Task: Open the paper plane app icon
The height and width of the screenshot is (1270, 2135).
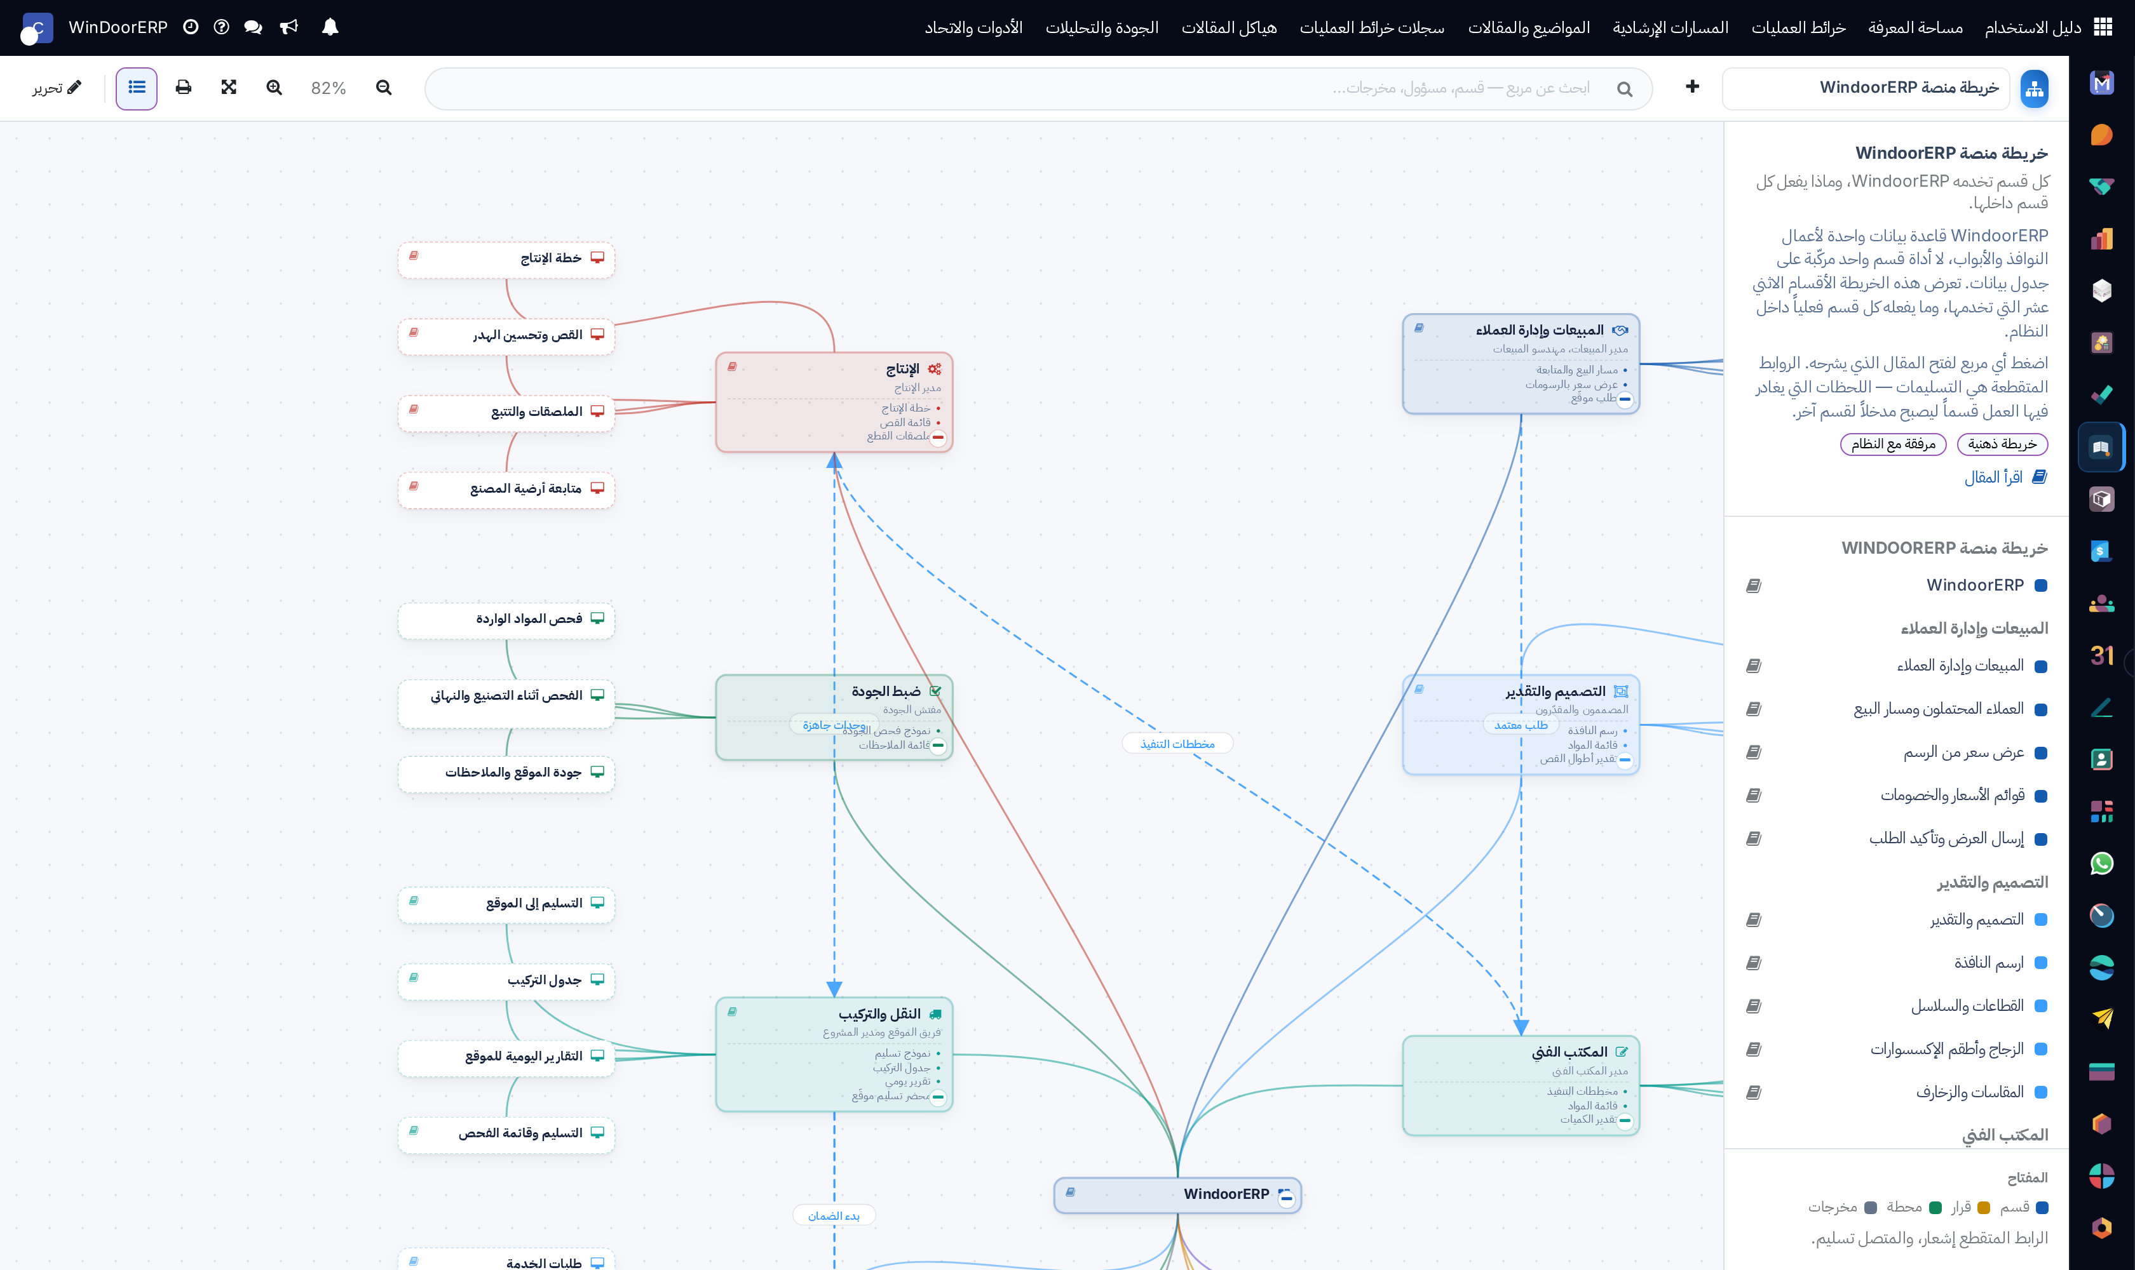Action: pos(2101,1019)
